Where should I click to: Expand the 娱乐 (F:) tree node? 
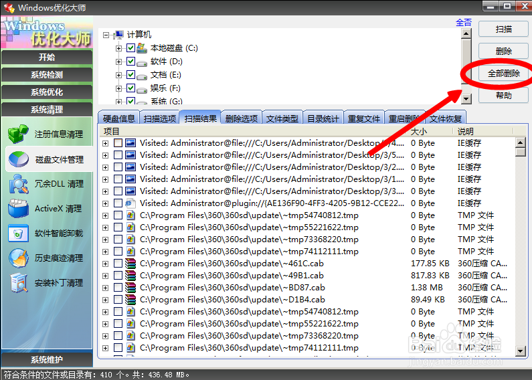click(x=118, y=88)
